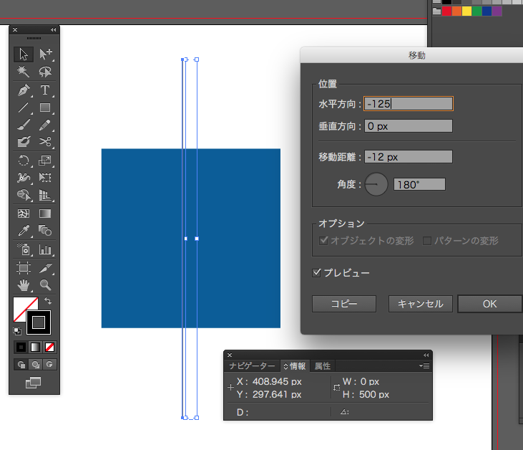Enable Draw Behind mode
523x450 pixels.
click(x=35, y=365)
